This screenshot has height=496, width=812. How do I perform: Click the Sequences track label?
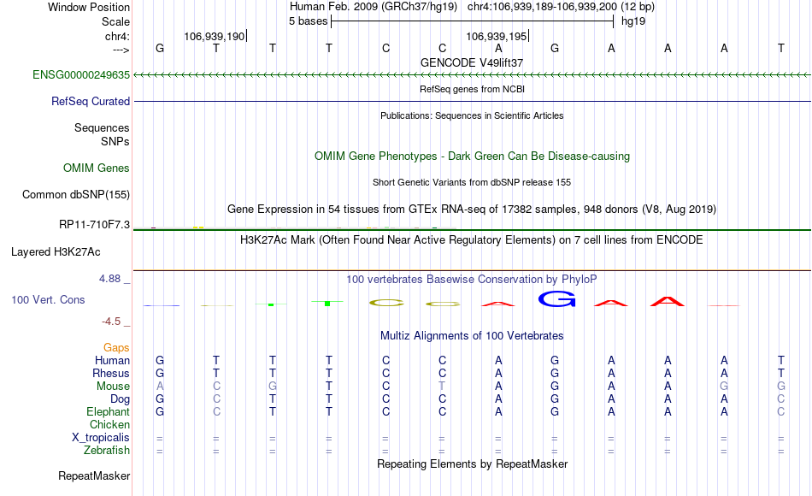point(102,127)
